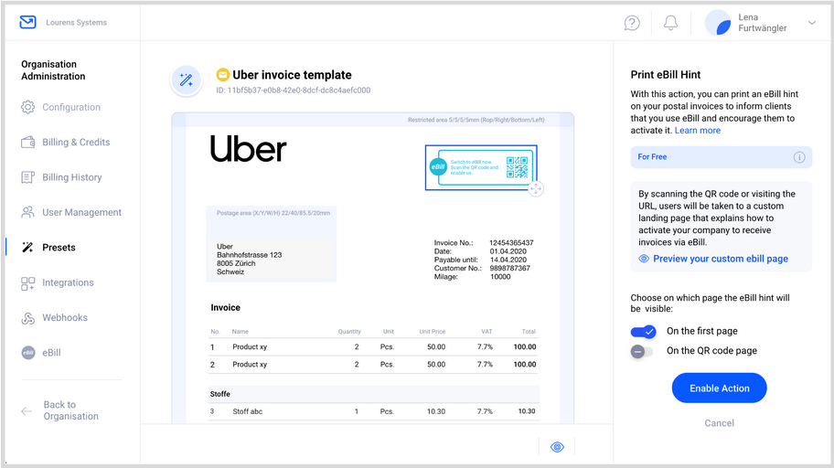Click the Unit Price column header

click(x=432, y=331)
